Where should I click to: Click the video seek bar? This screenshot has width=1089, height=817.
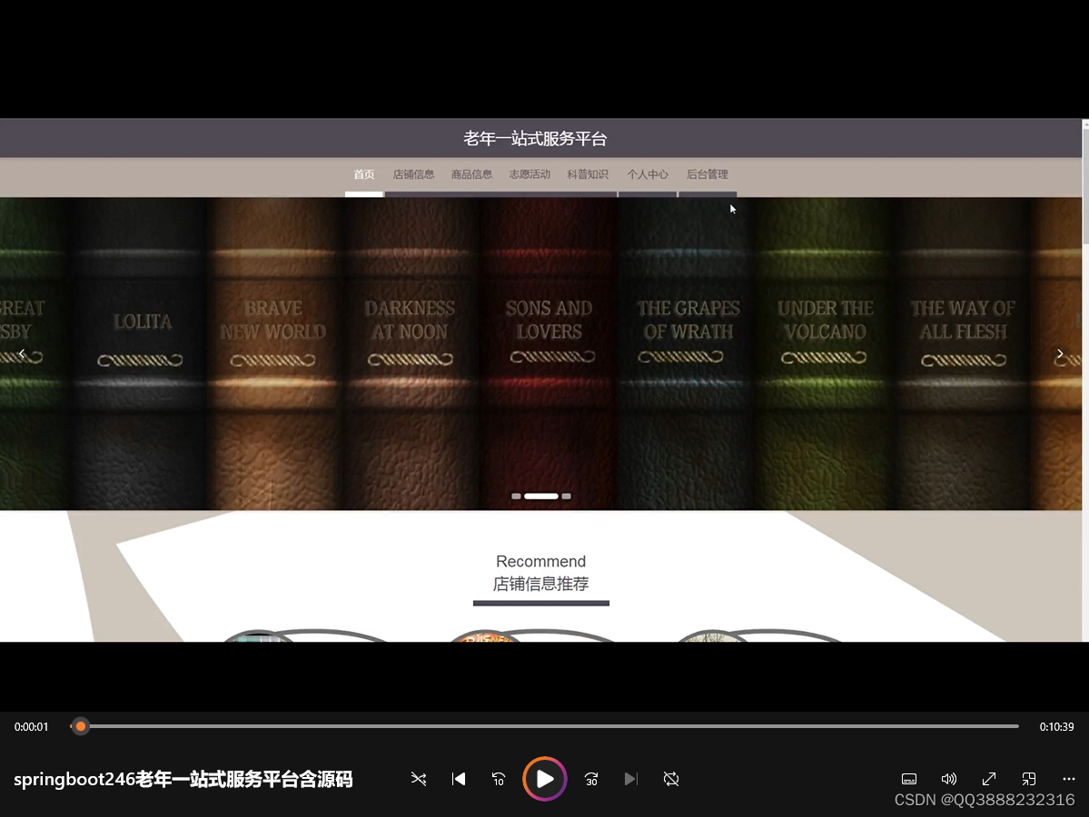click(x=545, y=726)
